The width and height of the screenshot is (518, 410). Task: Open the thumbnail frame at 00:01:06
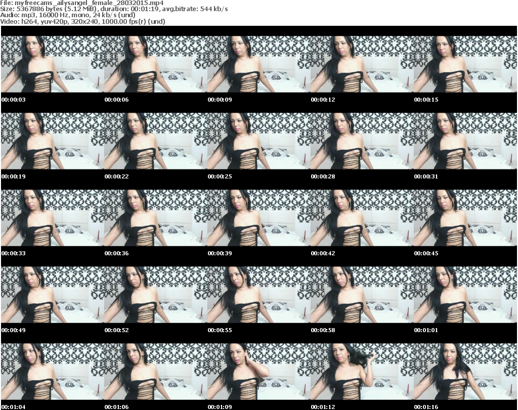156,372
